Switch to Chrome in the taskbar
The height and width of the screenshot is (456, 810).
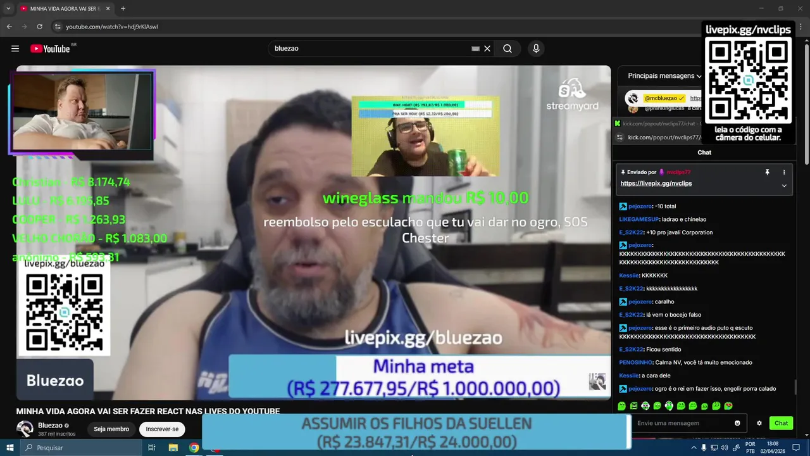194,448
